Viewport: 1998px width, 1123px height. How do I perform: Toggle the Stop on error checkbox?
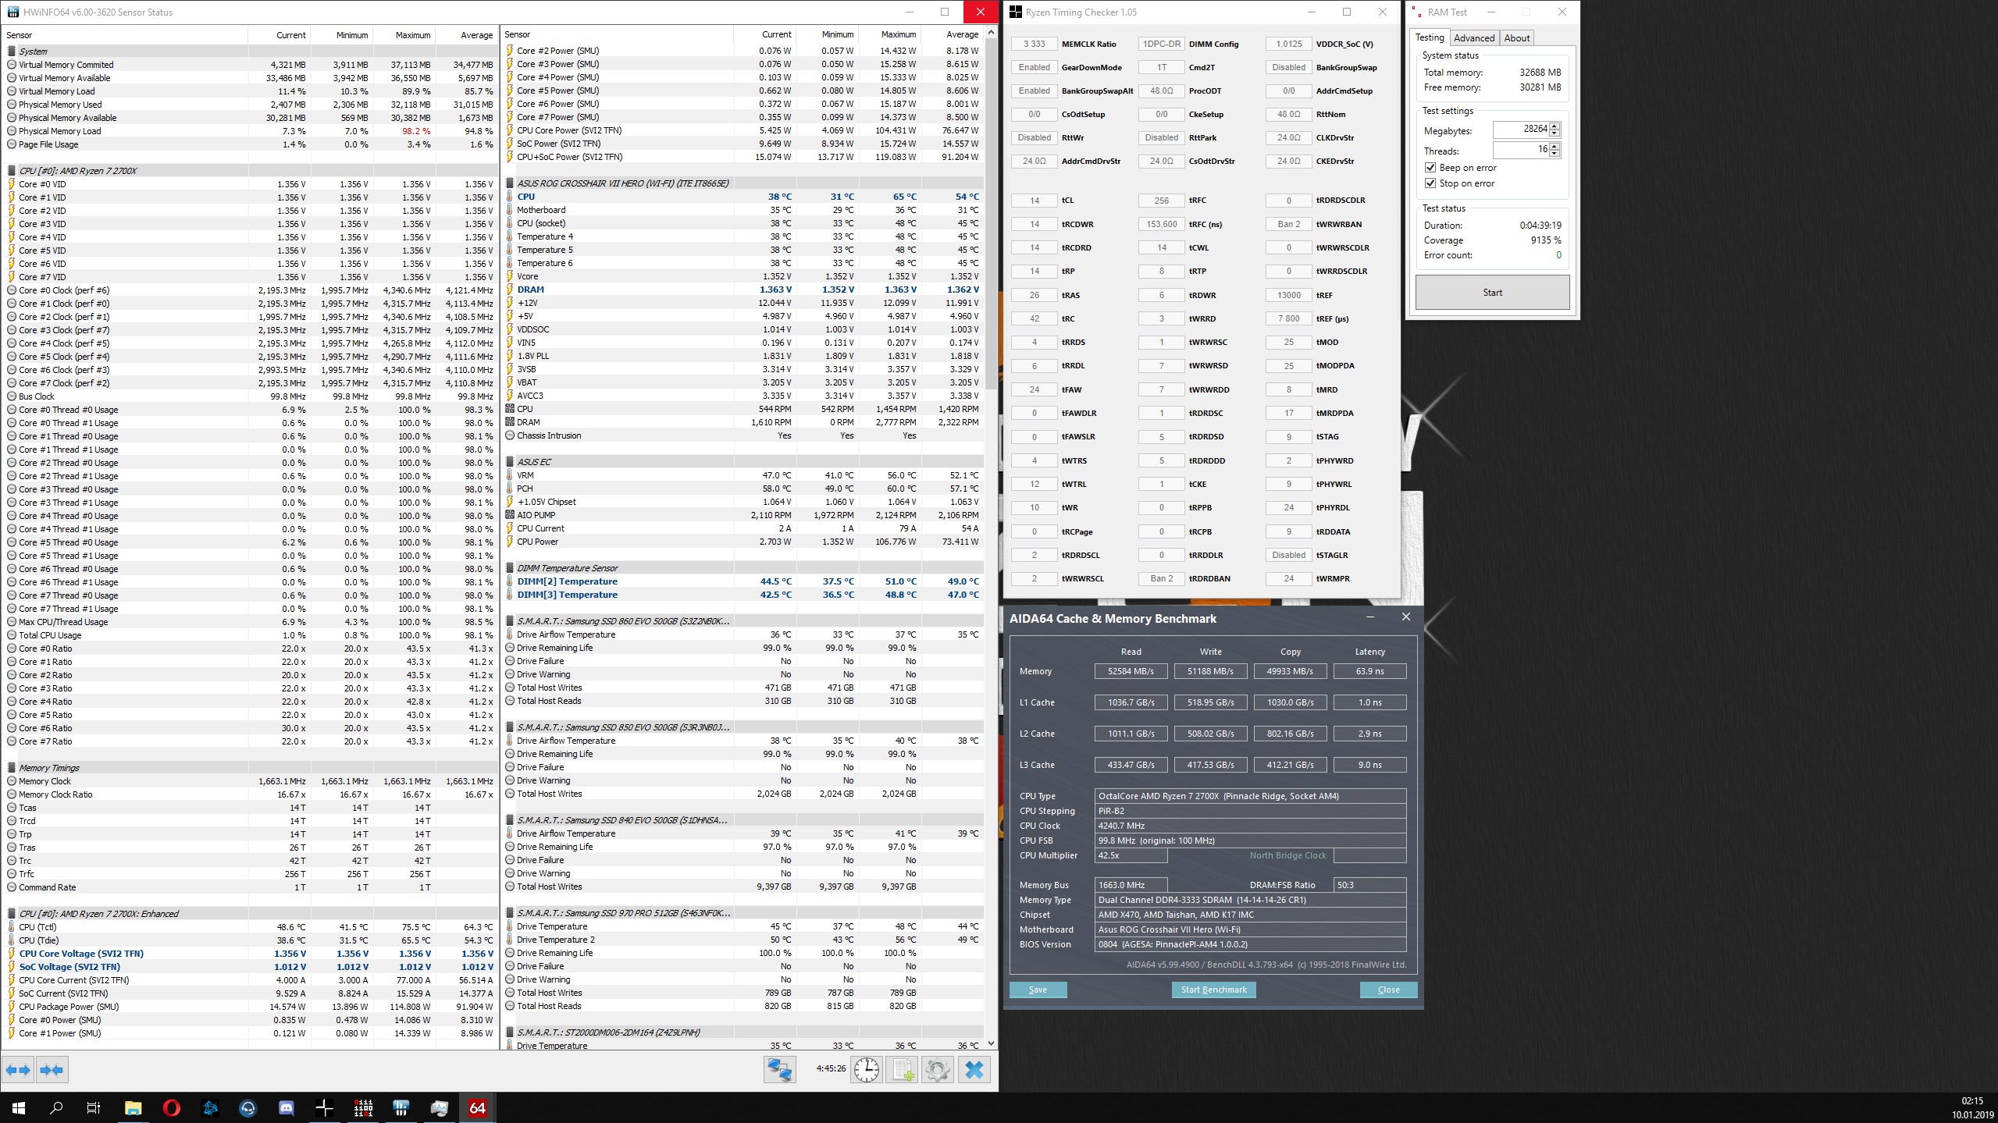click(1430, 183)
